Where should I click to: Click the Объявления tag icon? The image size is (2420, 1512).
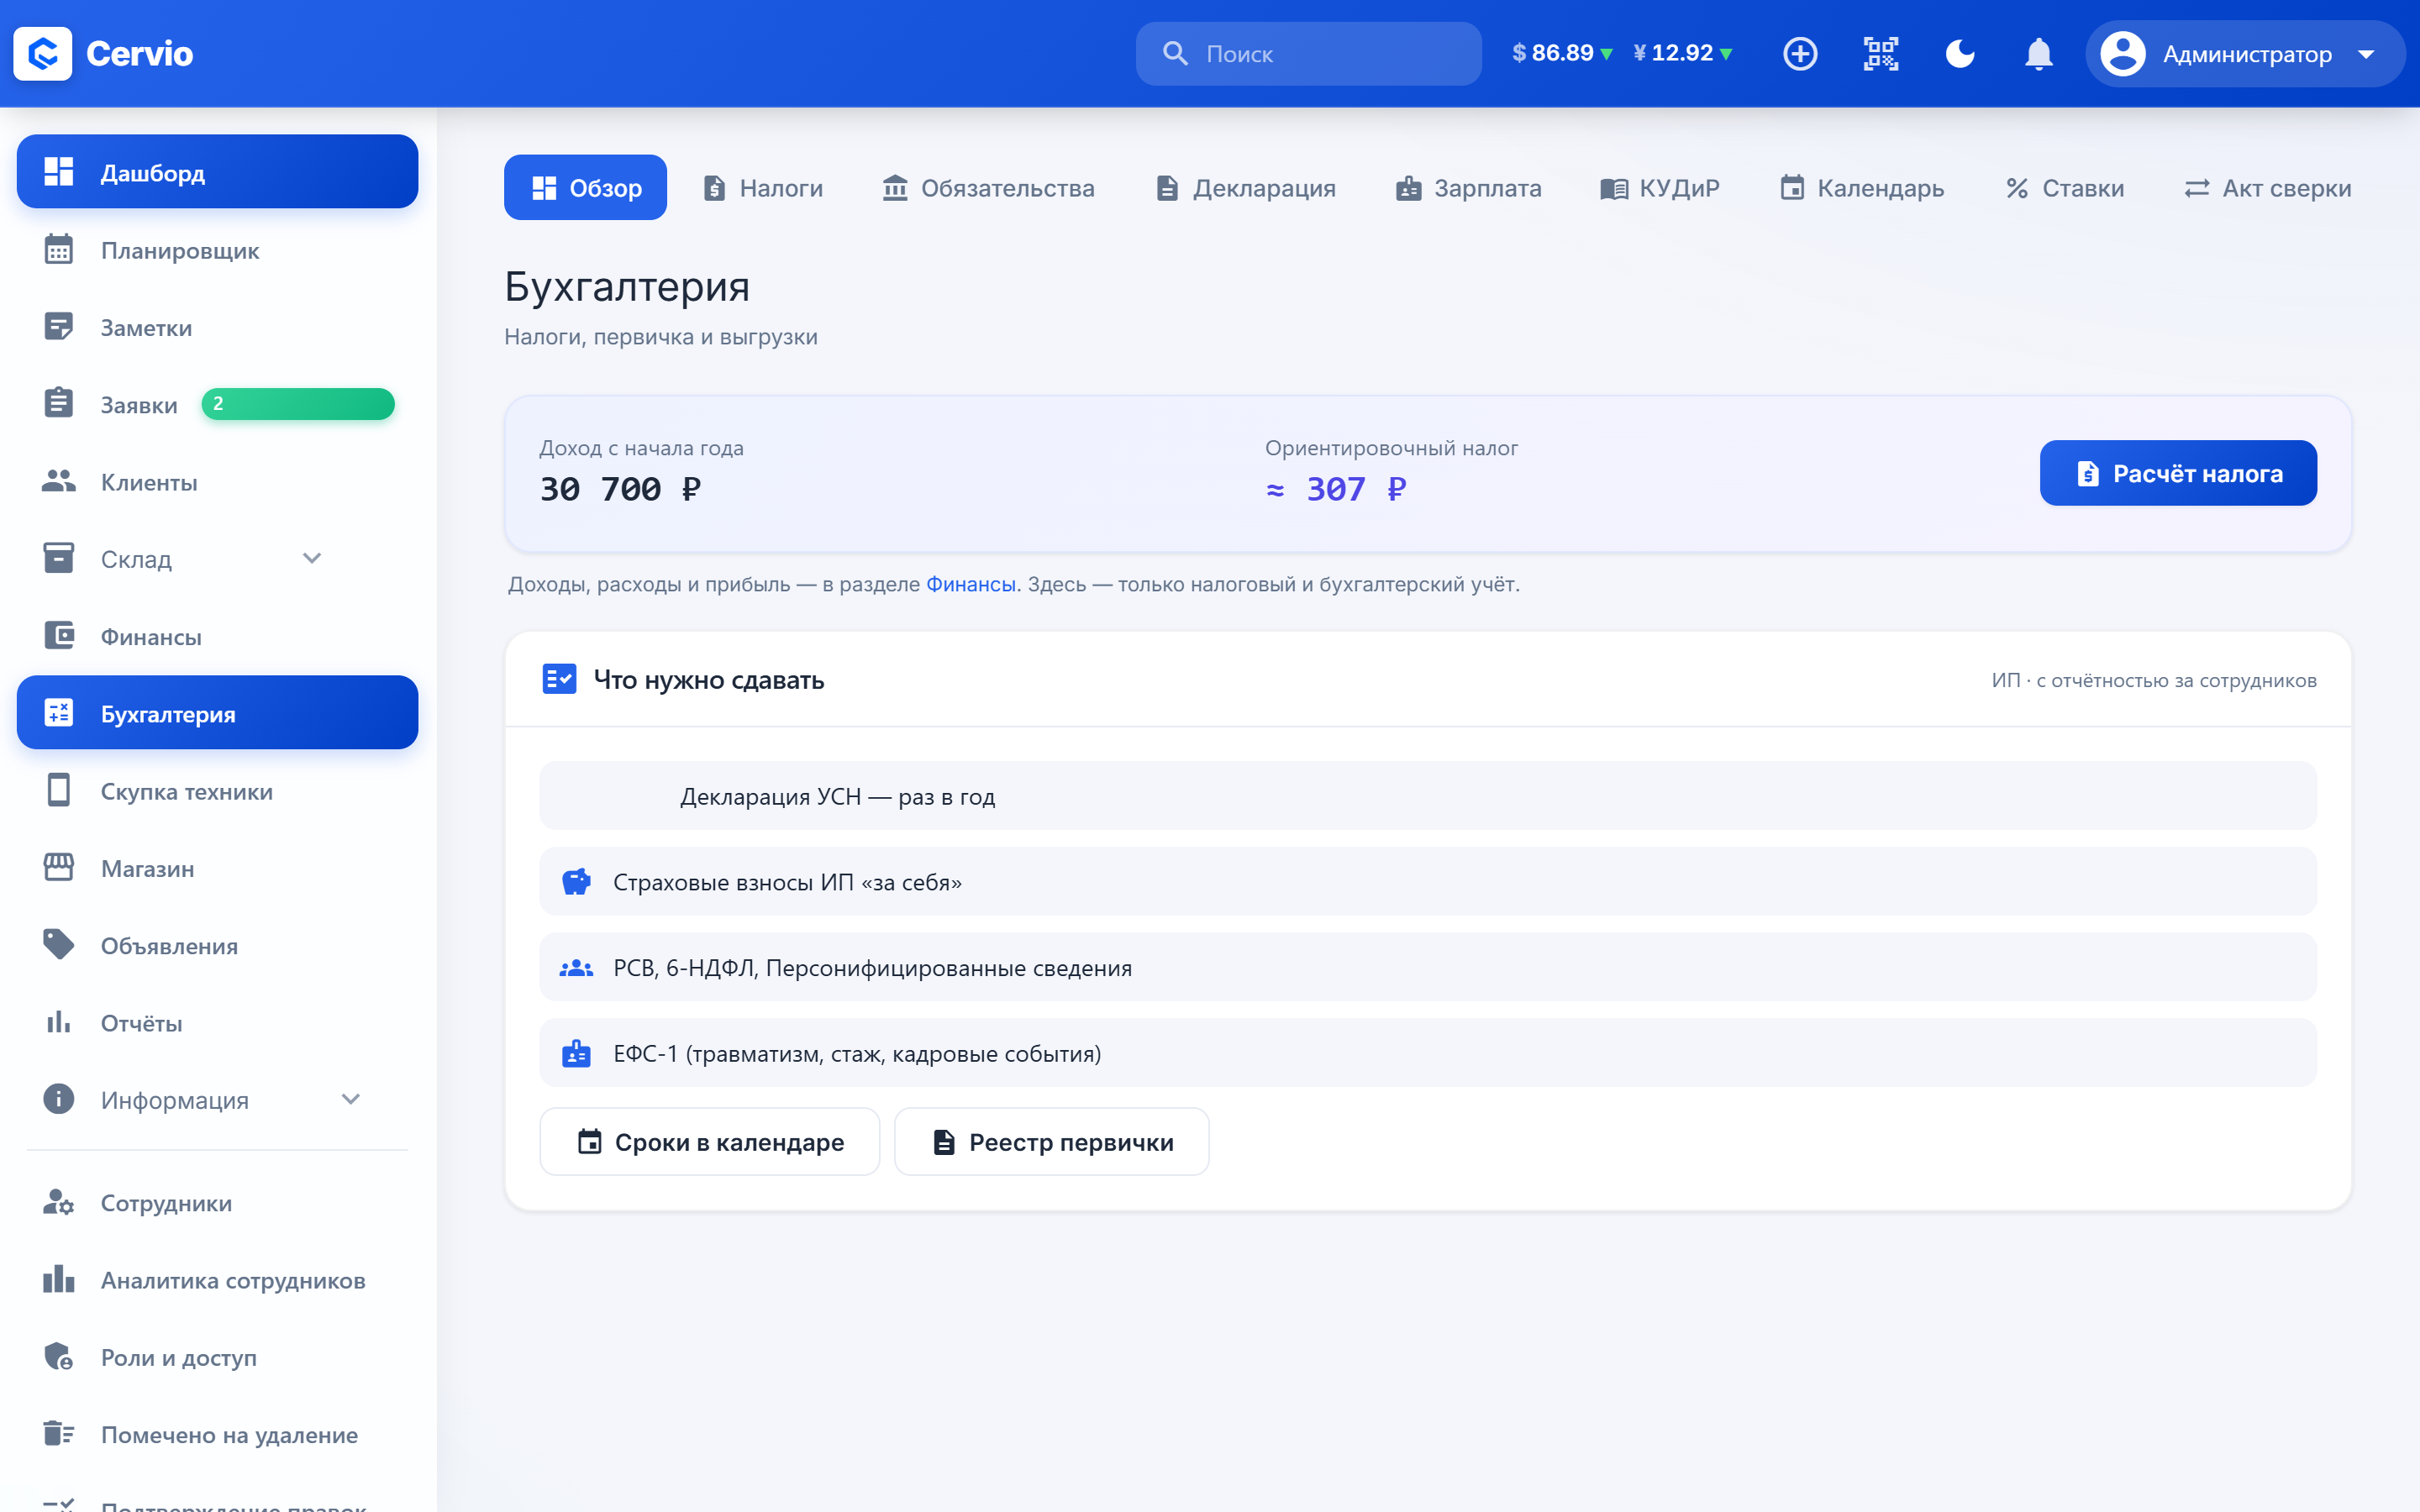click(59, 945)
